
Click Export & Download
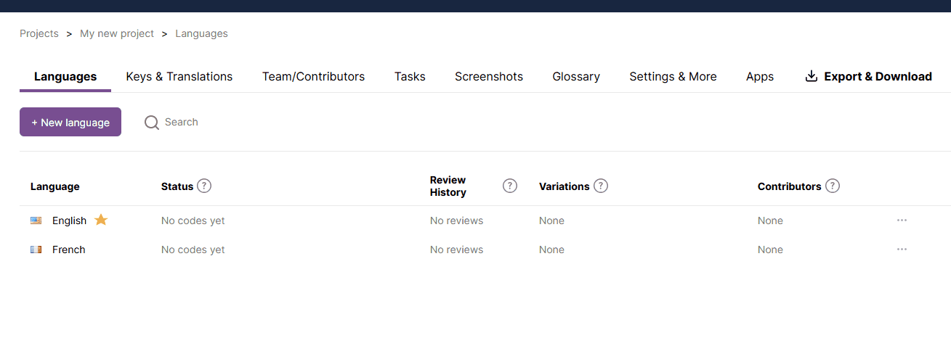pos(869,77)
